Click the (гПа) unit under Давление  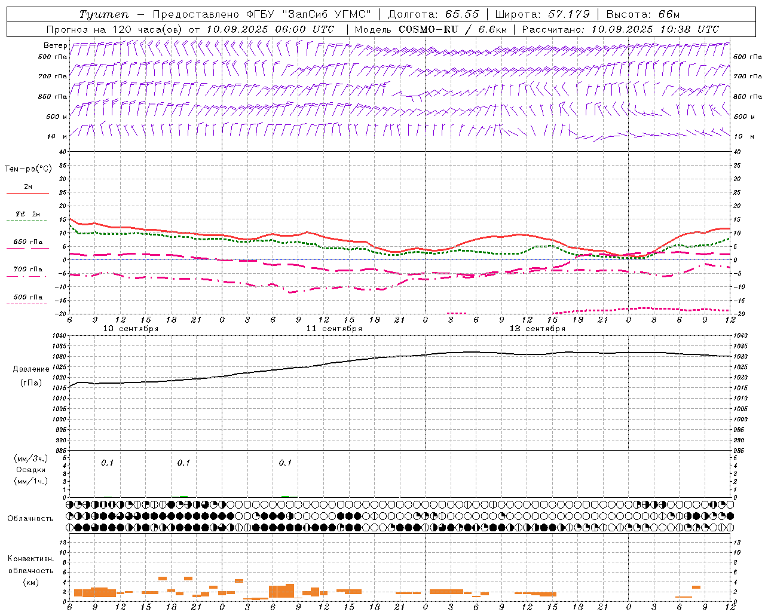(x=30, y=382)
